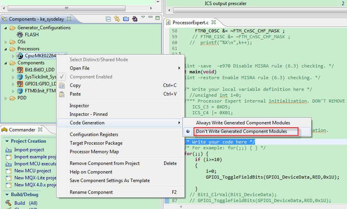This screenshot has width=347, height=209.
Task: Click the New MCU project link
Action: click(x=33, y=171)
